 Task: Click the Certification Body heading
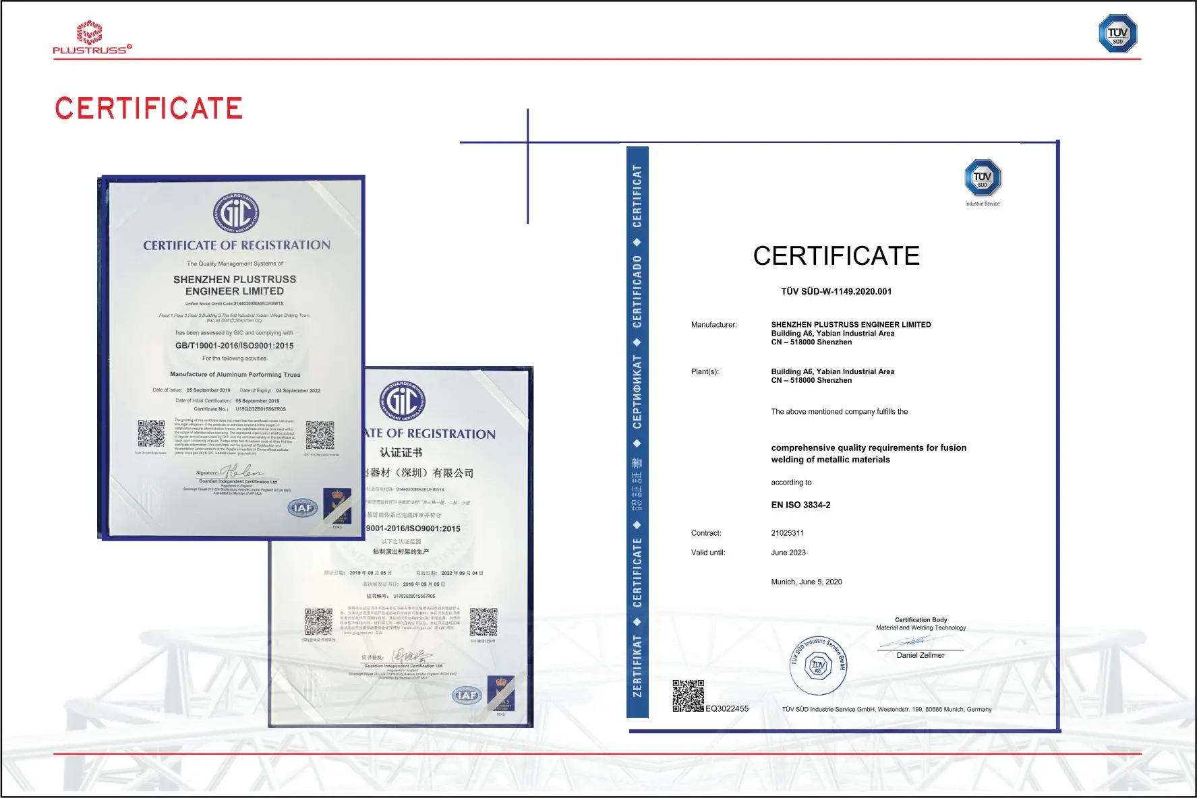[921, 620]
